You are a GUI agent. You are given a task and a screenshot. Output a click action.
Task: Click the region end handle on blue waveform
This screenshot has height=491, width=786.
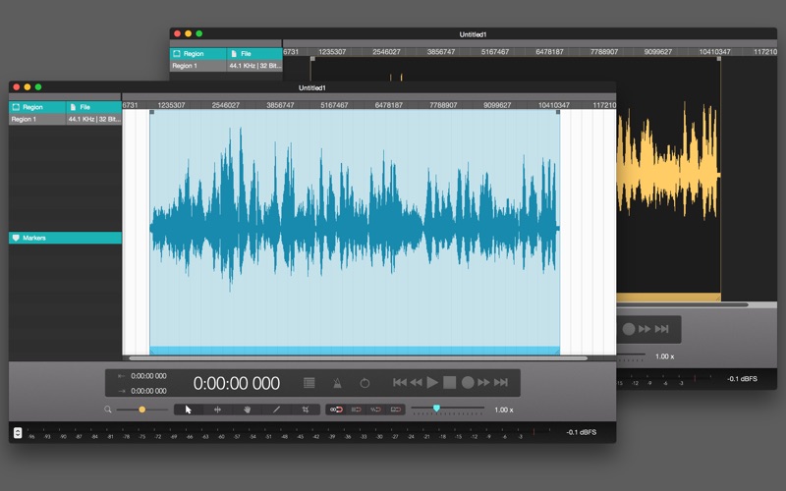pyautogui.click(x=558, y=112)
